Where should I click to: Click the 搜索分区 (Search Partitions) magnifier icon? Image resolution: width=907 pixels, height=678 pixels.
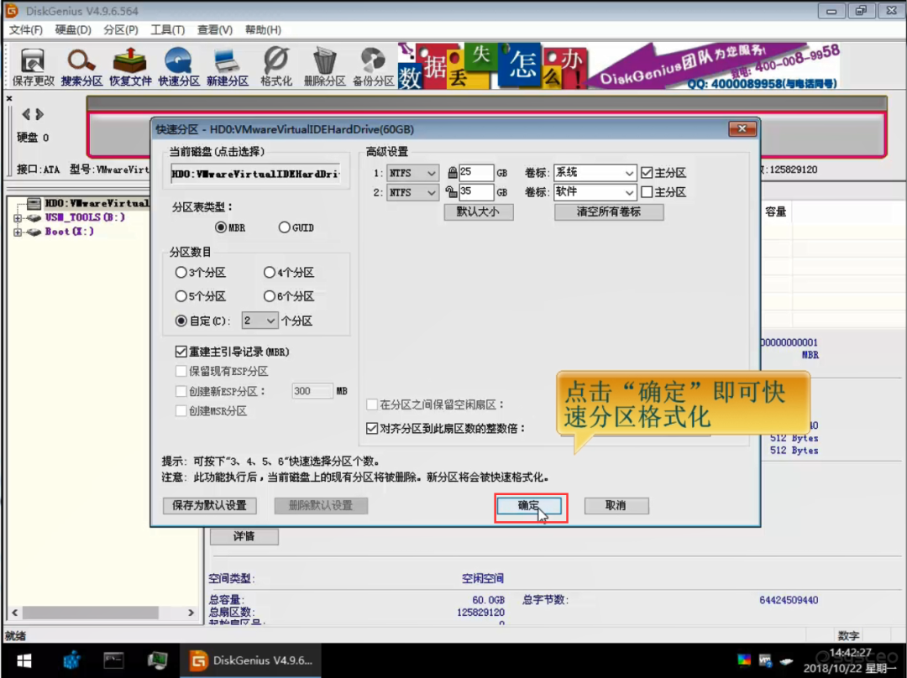(81, 67)
